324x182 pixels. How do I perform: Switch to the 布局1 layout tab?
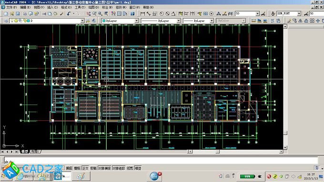pos(35,152)
